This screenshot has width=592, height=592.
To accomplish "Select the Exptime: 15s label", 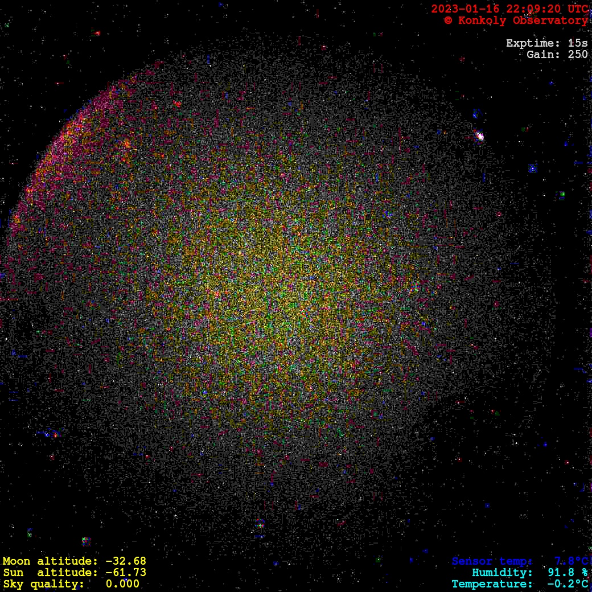I will (x=546, y=43).
